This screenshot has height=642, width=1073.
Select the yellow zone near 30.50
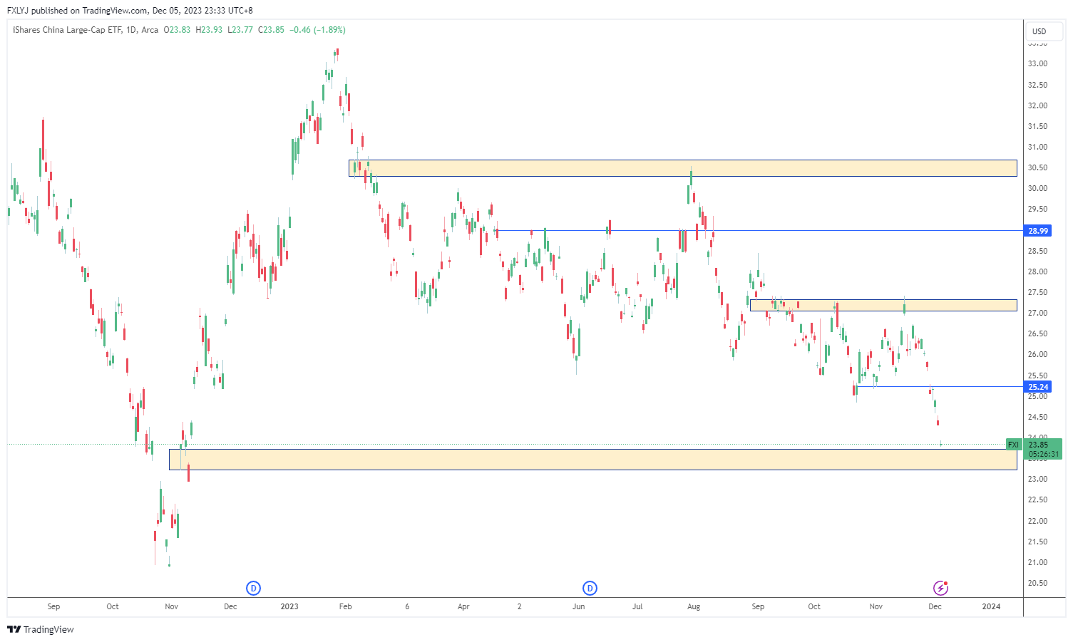[x=682, y=168]
